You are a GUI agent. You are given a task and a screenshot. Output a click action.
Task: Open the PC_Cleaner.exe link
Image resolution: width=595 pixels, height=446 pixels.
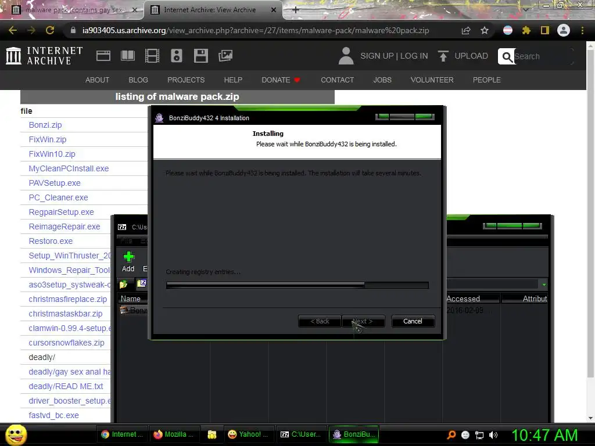coord(59,197)
